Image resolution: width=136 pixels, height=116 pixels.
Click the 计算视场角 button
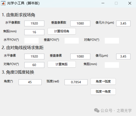pyautogui.click(x=62, y=31)
